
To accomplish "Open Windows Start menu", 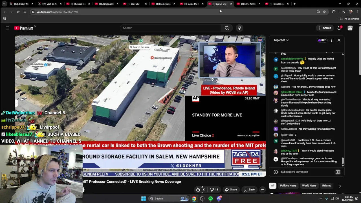I will tap(143, 198).
